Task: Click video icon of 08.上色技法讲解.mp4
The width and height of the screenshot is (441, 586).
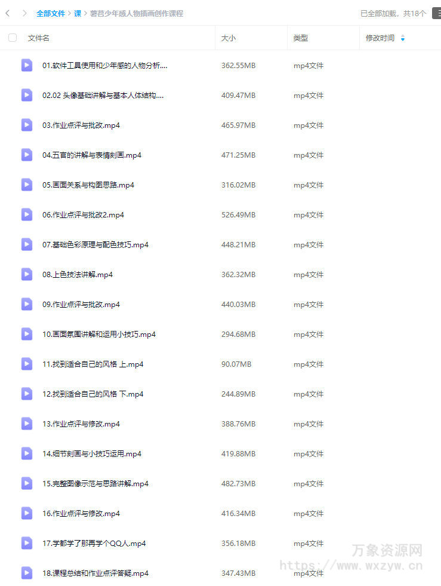Action: tap(26, 275)
